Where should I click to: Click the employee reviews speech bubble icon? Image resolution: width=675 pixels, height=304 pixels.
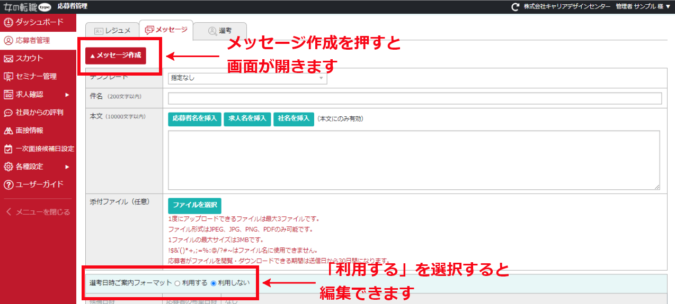pos(8,113)
